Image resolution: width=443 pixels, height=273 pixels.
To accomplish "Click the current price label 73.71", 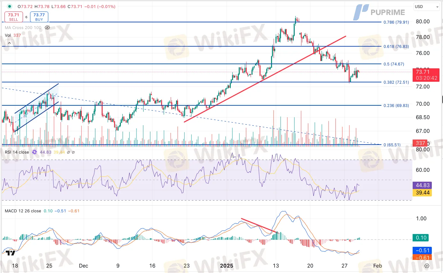I will coord(422,72).
